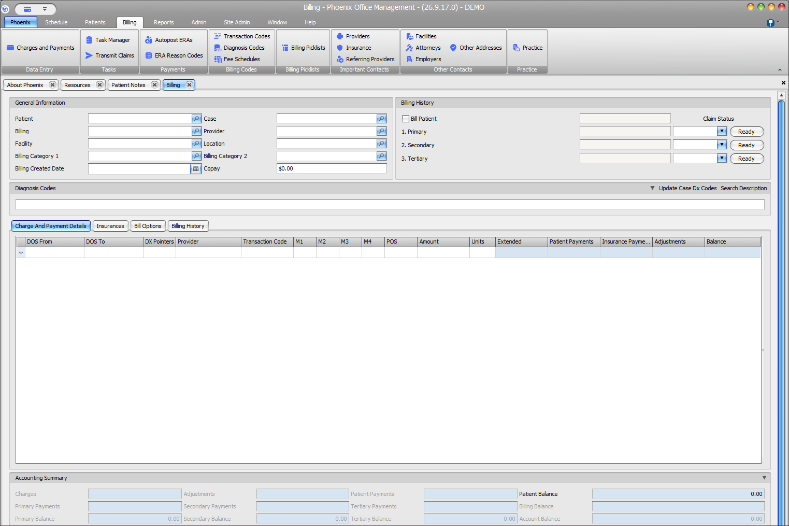The width and height of the screenshot is (789, 526).
Task: Click the Transaction Code column header
Action: click(267, 241)
